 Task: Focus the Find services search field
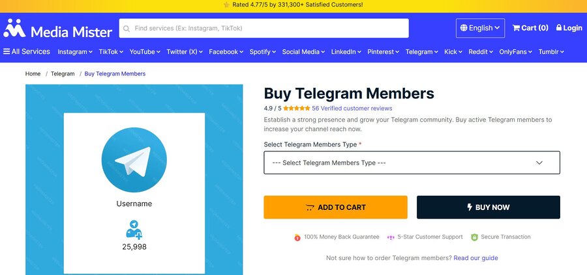[269, 29]
